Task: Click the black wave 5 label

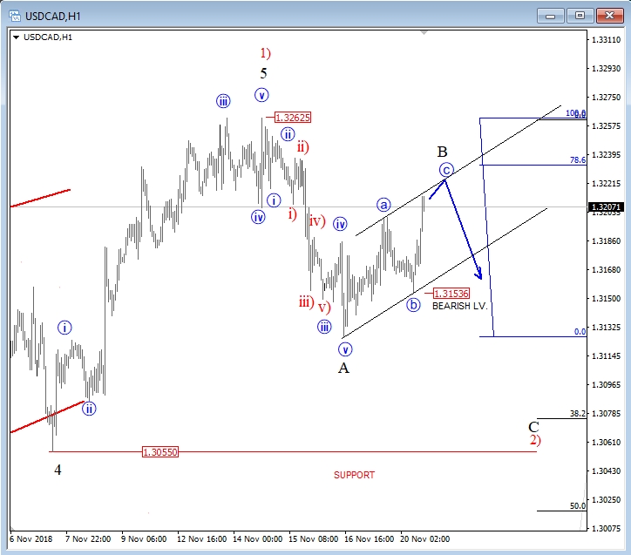Action: pos(263,73)
